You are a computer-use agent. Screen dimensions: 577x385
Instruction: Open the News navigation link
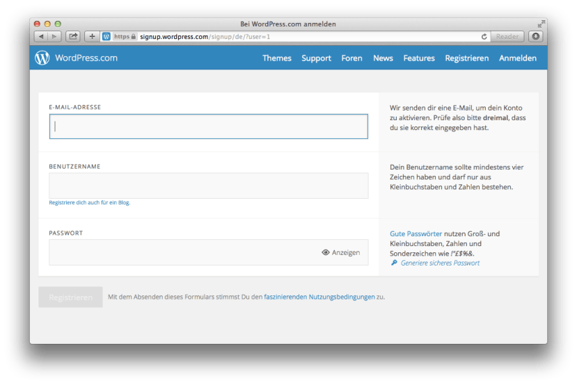[383, 58]
